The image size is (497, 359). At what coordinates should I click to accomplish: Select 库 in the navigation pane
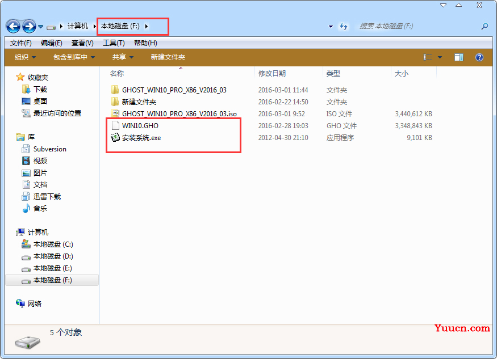click(x=31, y=137)
